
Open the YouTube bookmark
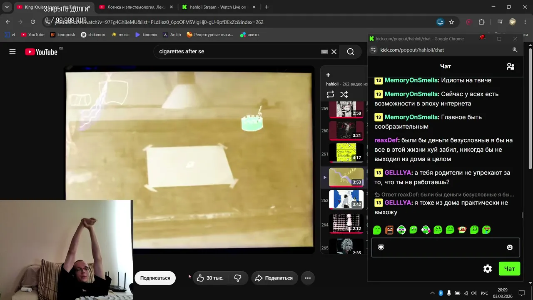32,35
